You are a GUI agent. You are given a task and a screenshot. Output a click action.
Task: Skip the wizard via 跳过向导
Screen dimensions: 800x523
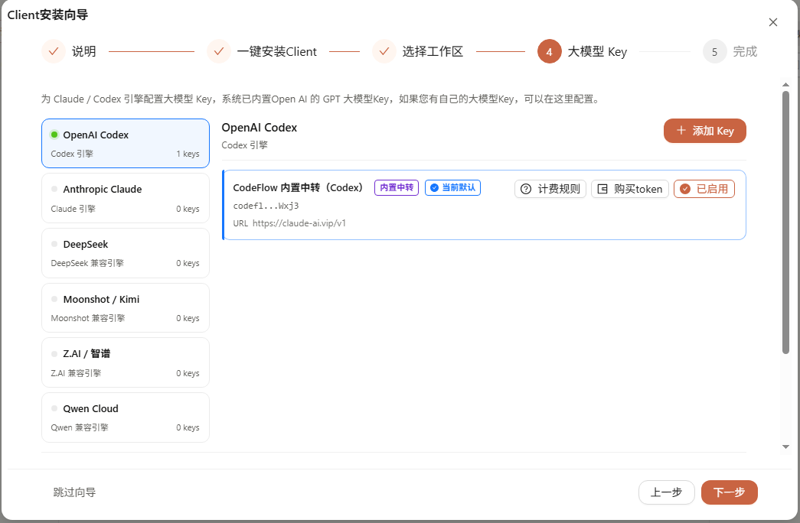[74, 492]
